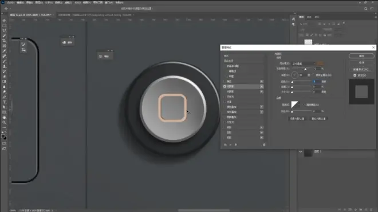Select the Rectangular Marquee tool

[x=4, y=26]
